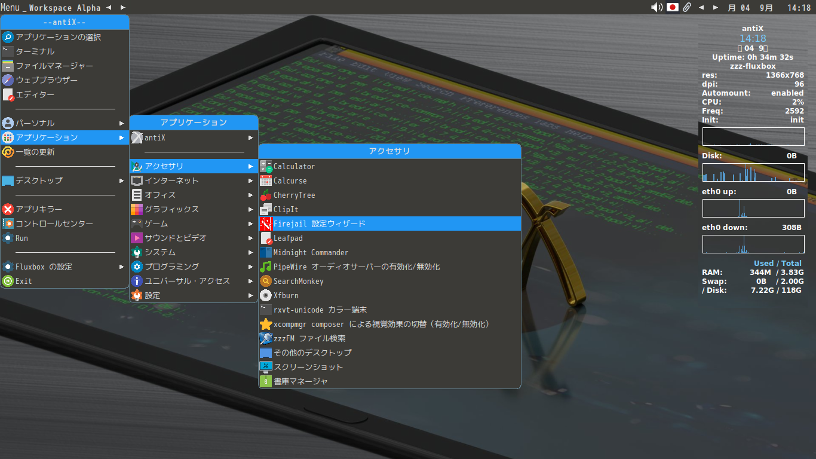Click the Leafpad notepad icon

[x=266, y=238]
